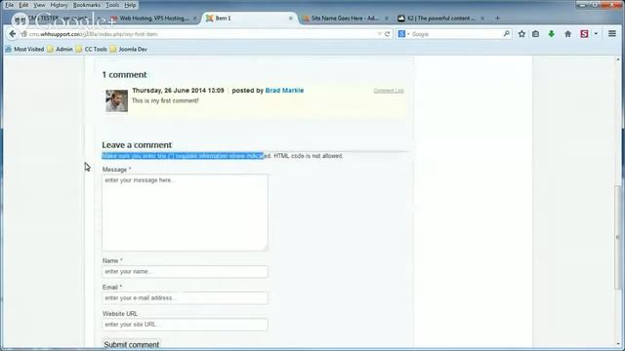Click the Brad Markle author link
Screen dimensions: 625x351
[x=284, y=91]
